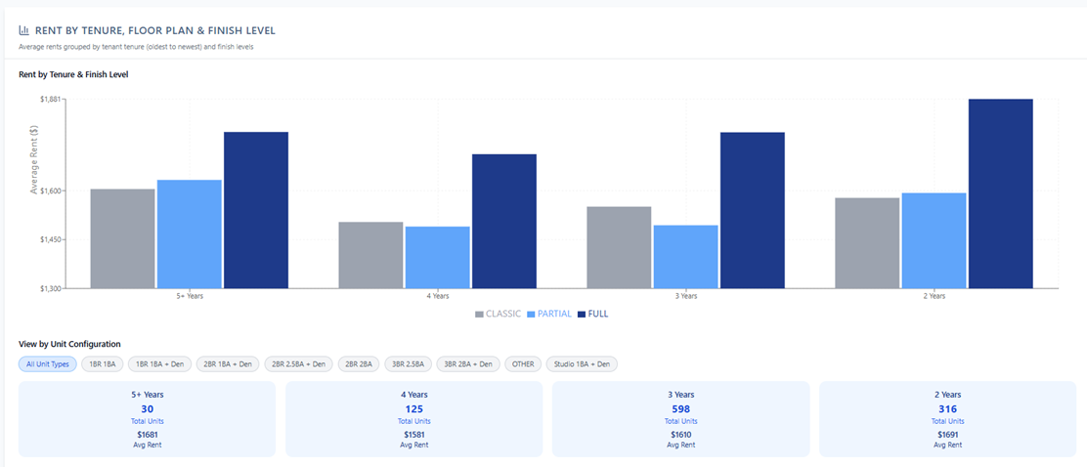The width and height of the screenshot is (1087, 467).
Task: Select the 3BR 2.5BA chip
Action: pos(408,364)
